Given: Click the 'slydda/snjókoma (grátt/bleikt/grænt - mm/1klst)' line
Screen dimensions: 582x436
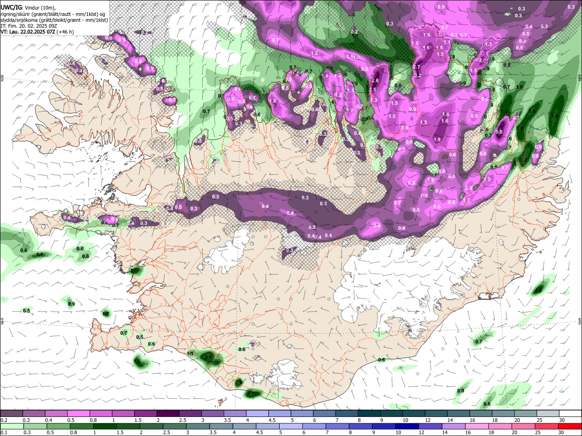Looking at the screenshot, I should (x=54, y=20).
